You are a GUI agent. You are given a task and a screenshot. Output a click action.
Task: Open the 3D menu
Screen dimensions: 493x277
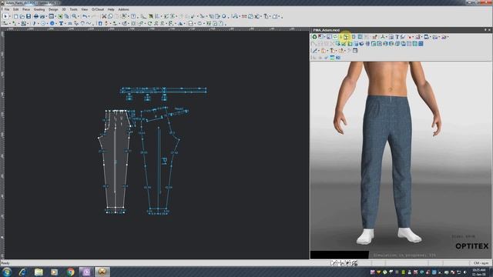pyautogui.click(x=64, y=9)
